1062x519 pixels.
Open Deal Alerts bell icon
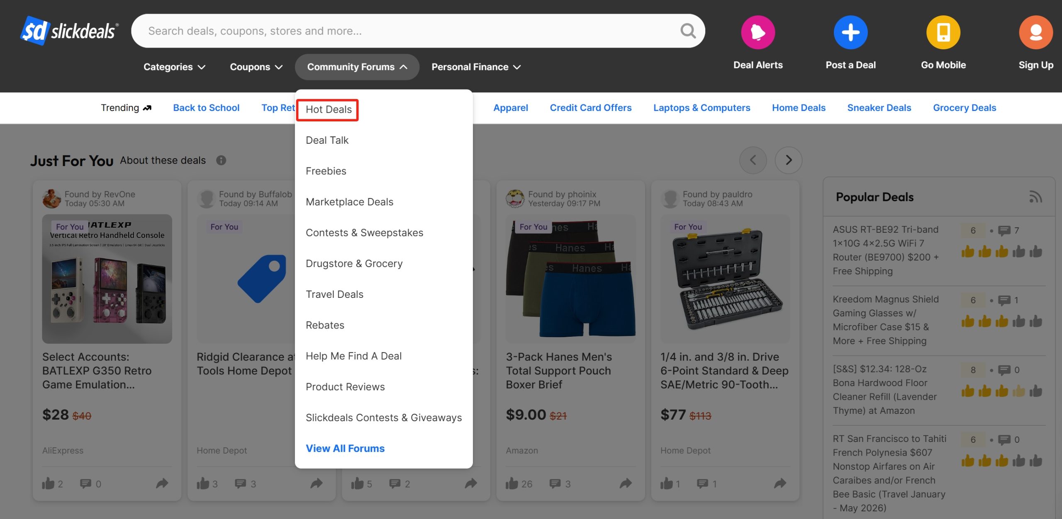[758, 32]
